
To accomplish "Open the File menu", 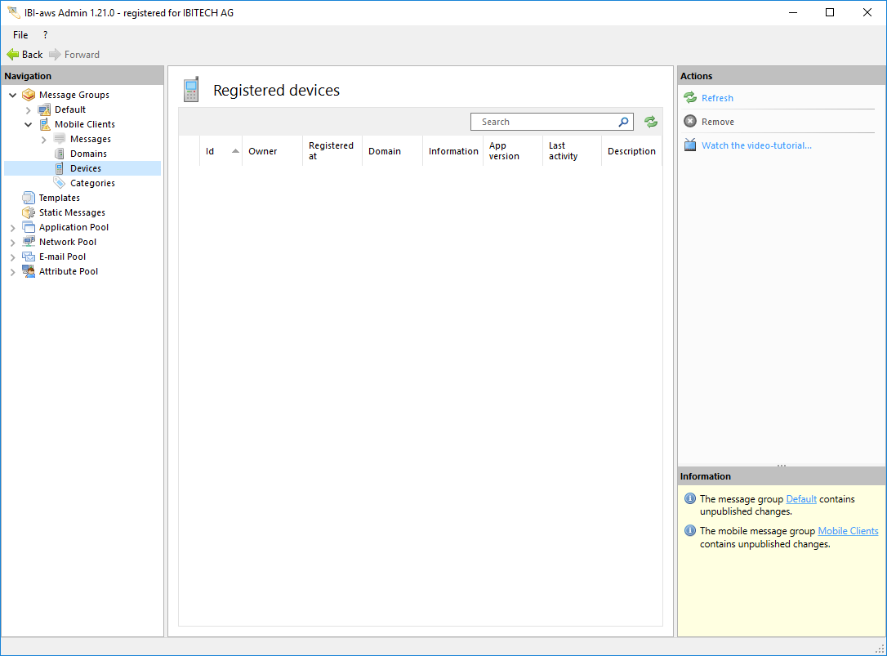I will pos(20,35).
